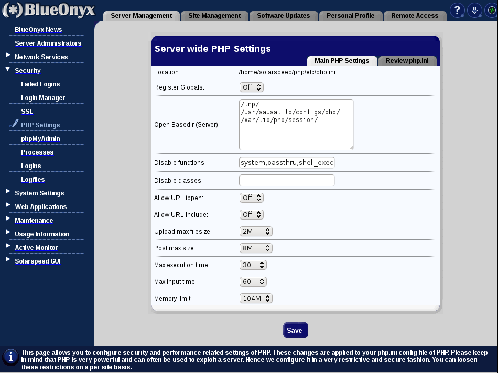Expand the Web Applications arrow
This screenshot has height=373, width=498.
tap(8, 205)
